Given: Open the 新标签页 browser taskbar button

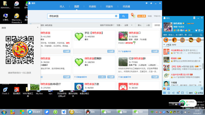Looking at the screenshot, I should pos(34,112).
